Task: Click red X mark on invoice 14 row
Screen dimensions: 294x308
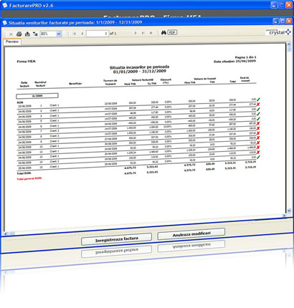Action: [258, 152]
